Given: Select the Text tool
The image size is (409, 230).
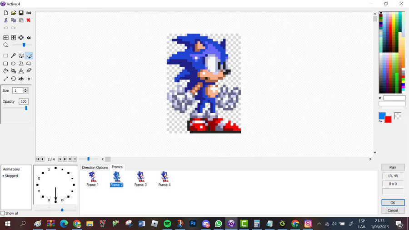Looking at the screenshot, I should tap(21, 71).
